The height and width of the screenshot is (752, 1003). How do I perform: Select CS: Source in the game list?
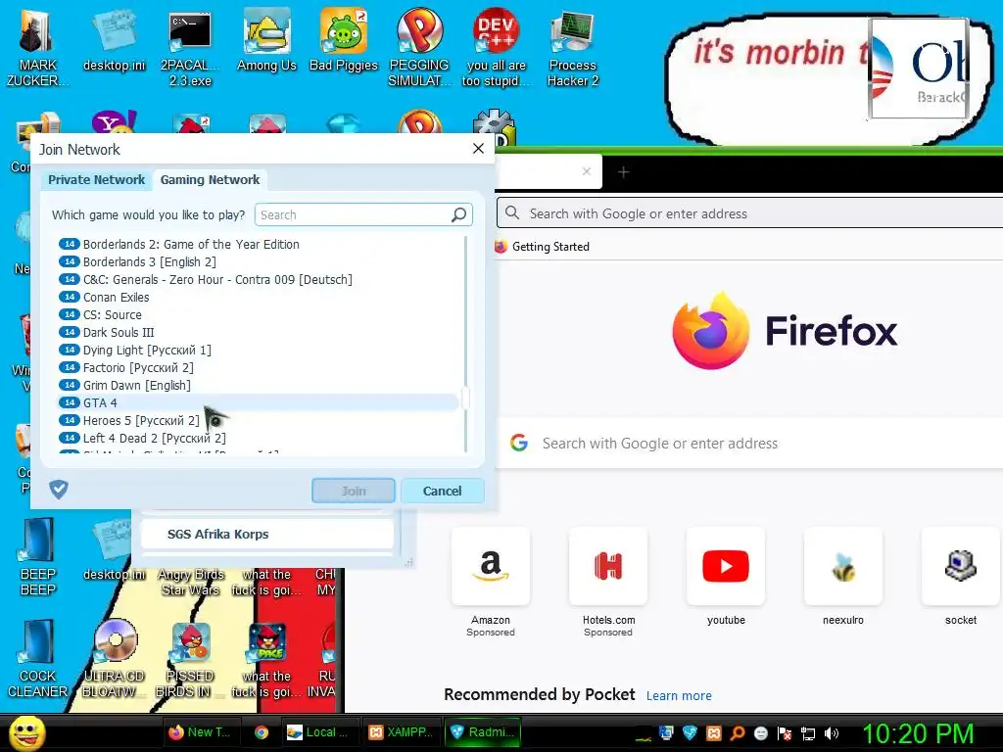tap(258, 314)
